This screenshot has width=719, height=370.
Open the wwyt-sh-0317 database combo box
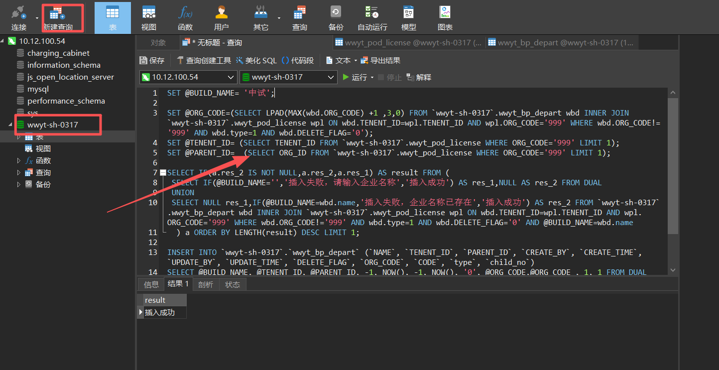288,77
